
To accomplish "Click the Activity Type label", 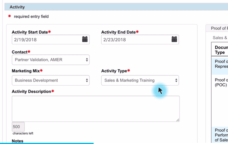I will tap(114, 71).
